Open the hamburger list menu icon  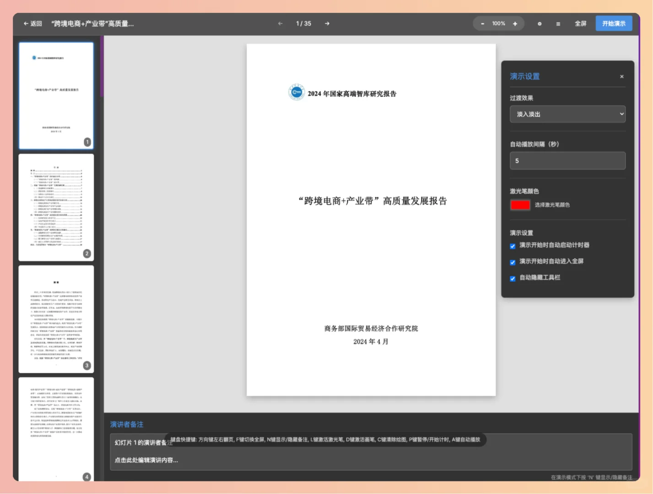(558, 24)
